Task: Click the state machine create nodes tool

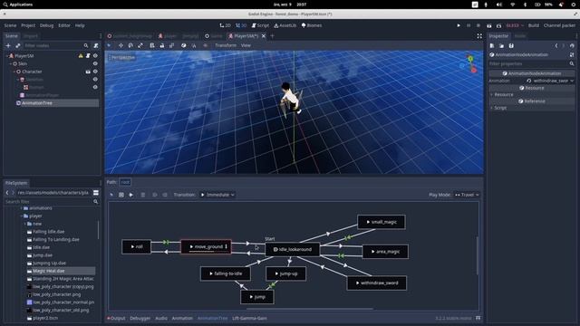Action: tap(121, 195)
